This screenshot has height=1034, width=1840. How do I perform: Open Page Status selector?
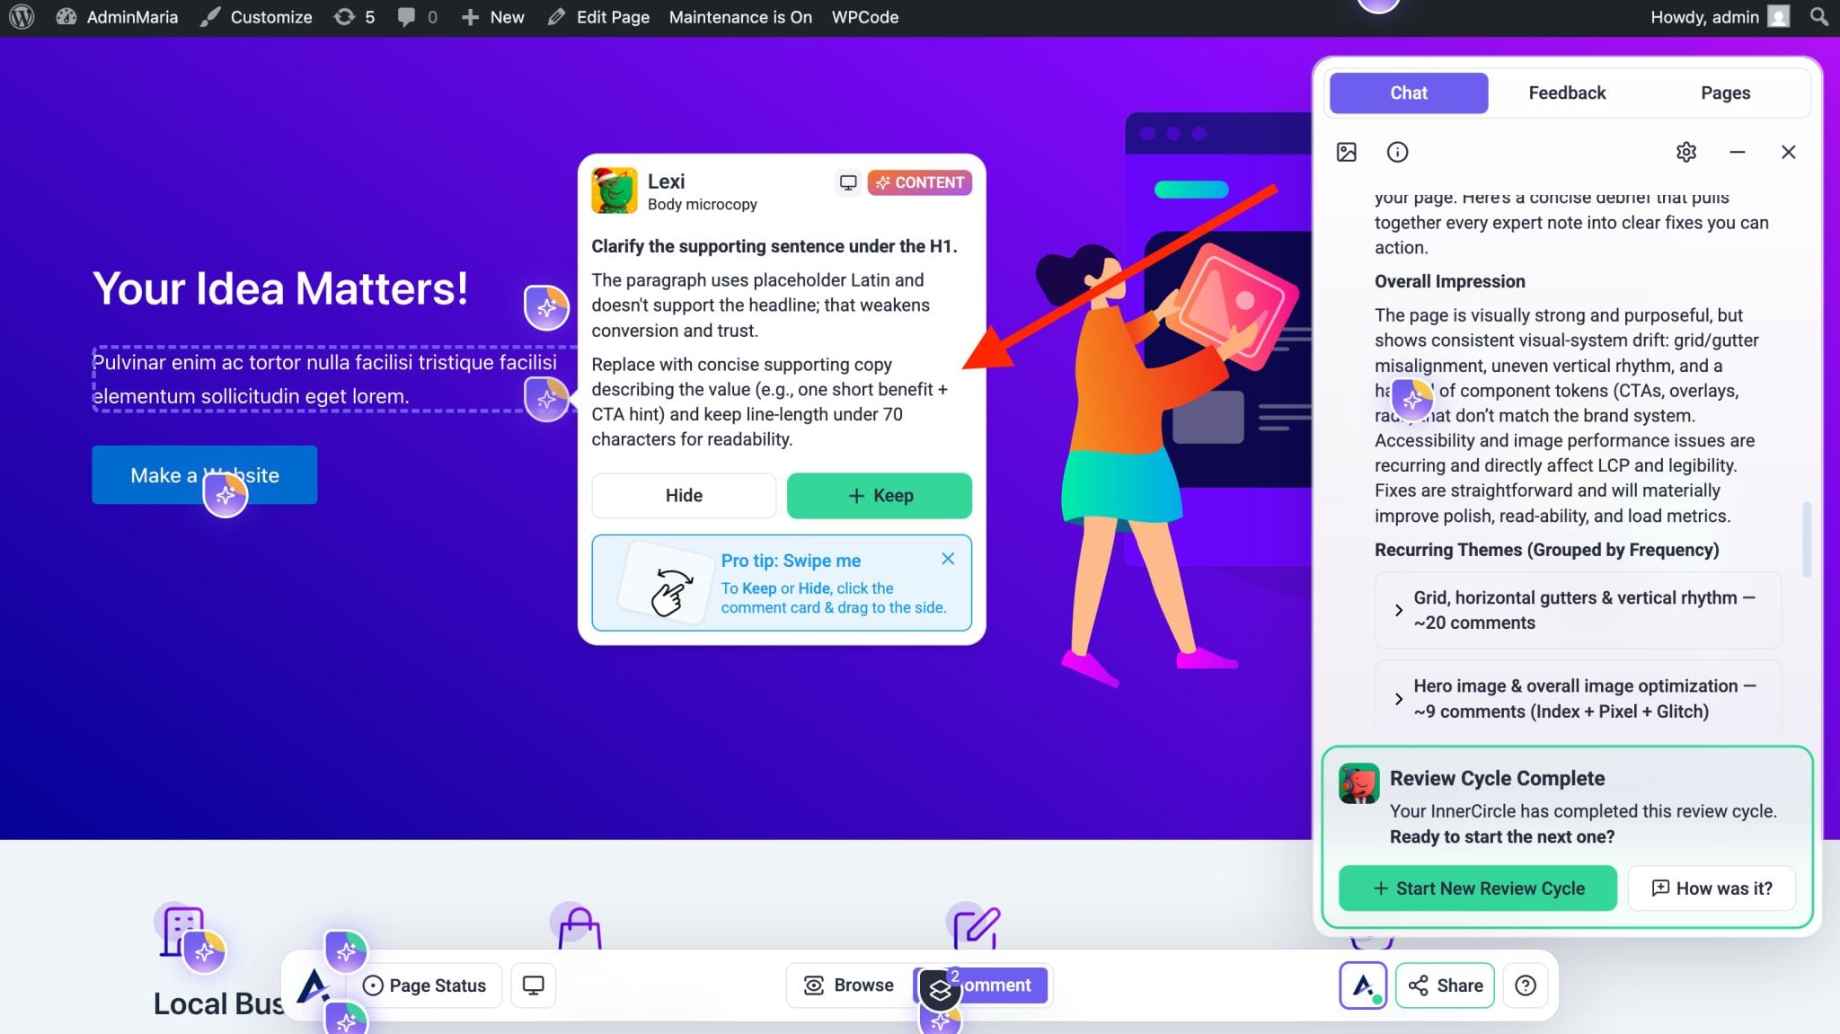coord(425,985)
